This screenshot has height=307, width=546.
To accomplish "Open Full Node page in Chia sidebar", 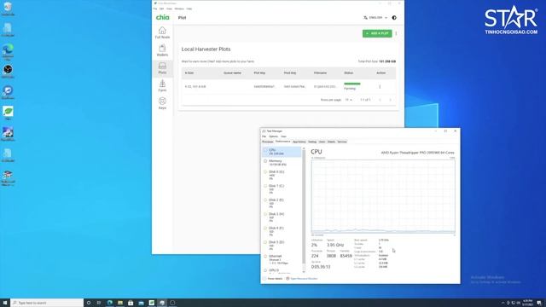I will 162,32.
